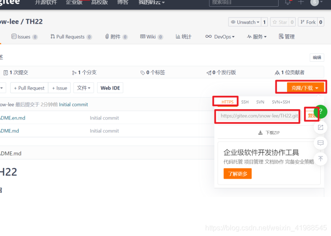Click the fork count 0 badge
Viewport: 331px width, 236px height.
coord(321,22)
